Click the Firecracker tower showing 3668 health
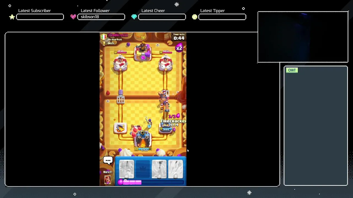The height and width of the screenshot is (198, 353). click(x=166, y=129)
